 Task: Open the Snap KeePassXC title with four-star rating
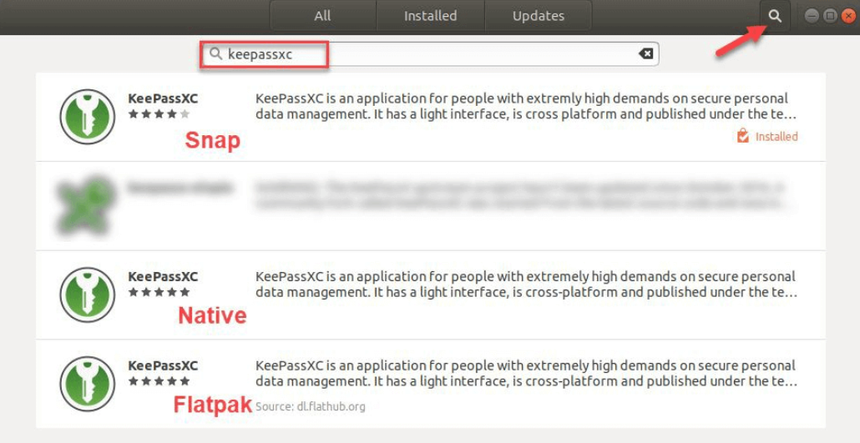[163, 98]
